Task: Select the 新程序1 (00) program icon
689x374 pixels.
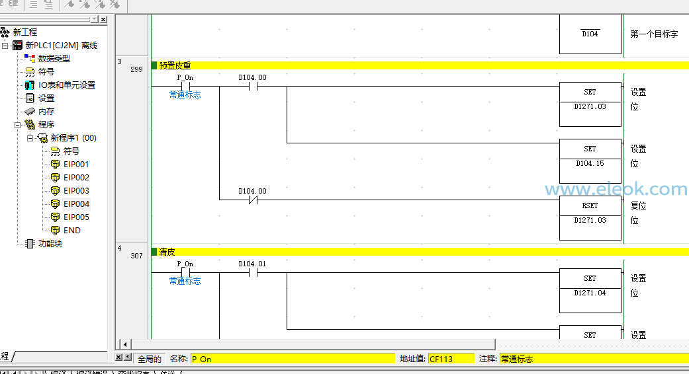Action: pyautogui.click(x=42, y=138)
